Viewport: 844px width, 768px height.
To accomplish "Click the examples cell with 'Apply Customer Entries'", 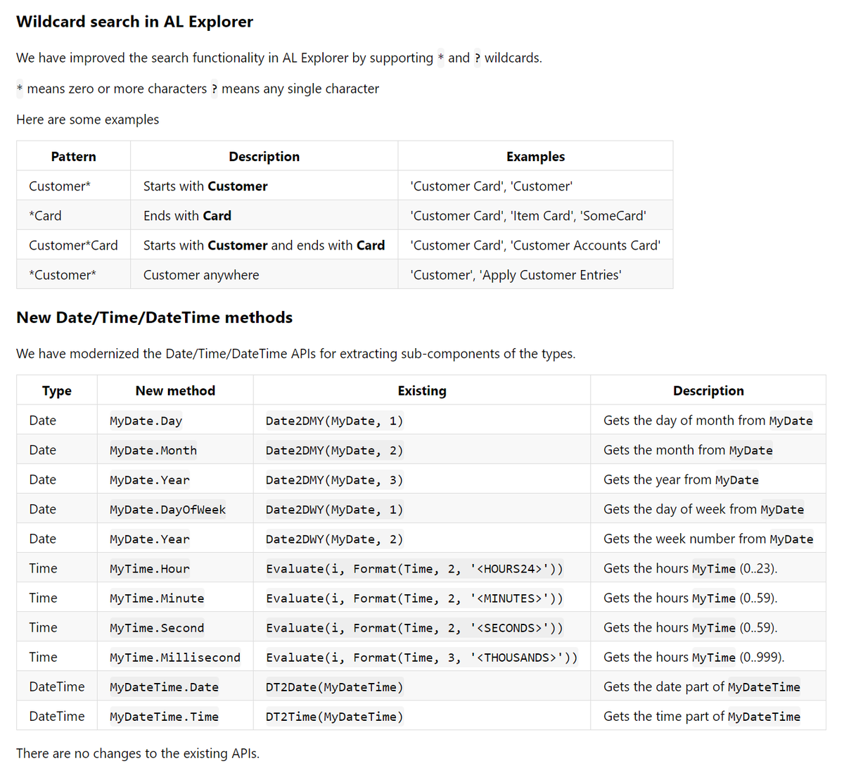I will tap(535, 274).
